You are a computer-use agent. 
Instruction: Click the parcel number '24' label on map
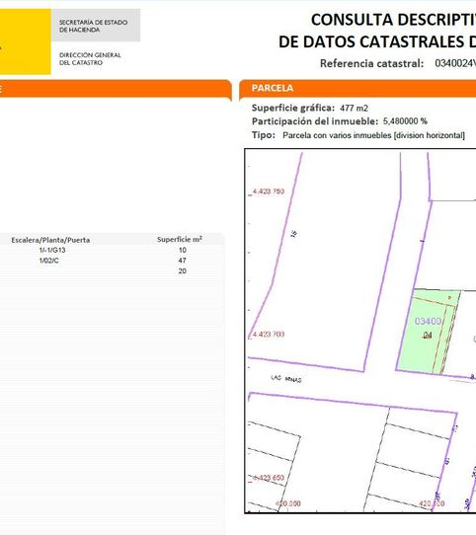pyautogui.click(x=428, y=336)
